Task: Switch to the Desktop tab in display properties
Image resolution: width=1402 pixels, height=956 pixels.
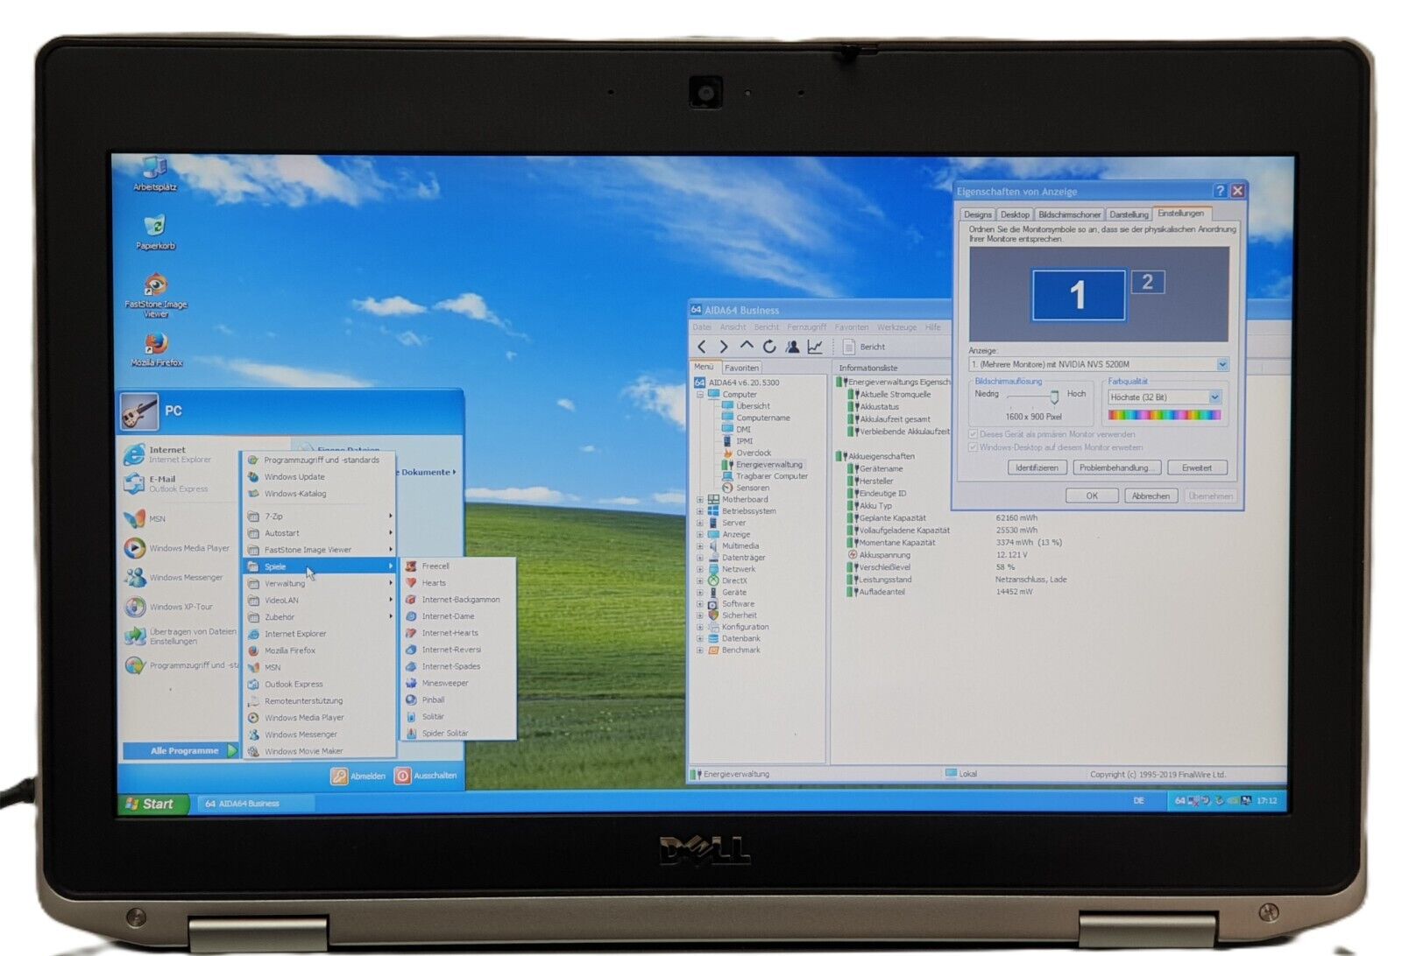Action: tap(1015, 214)
